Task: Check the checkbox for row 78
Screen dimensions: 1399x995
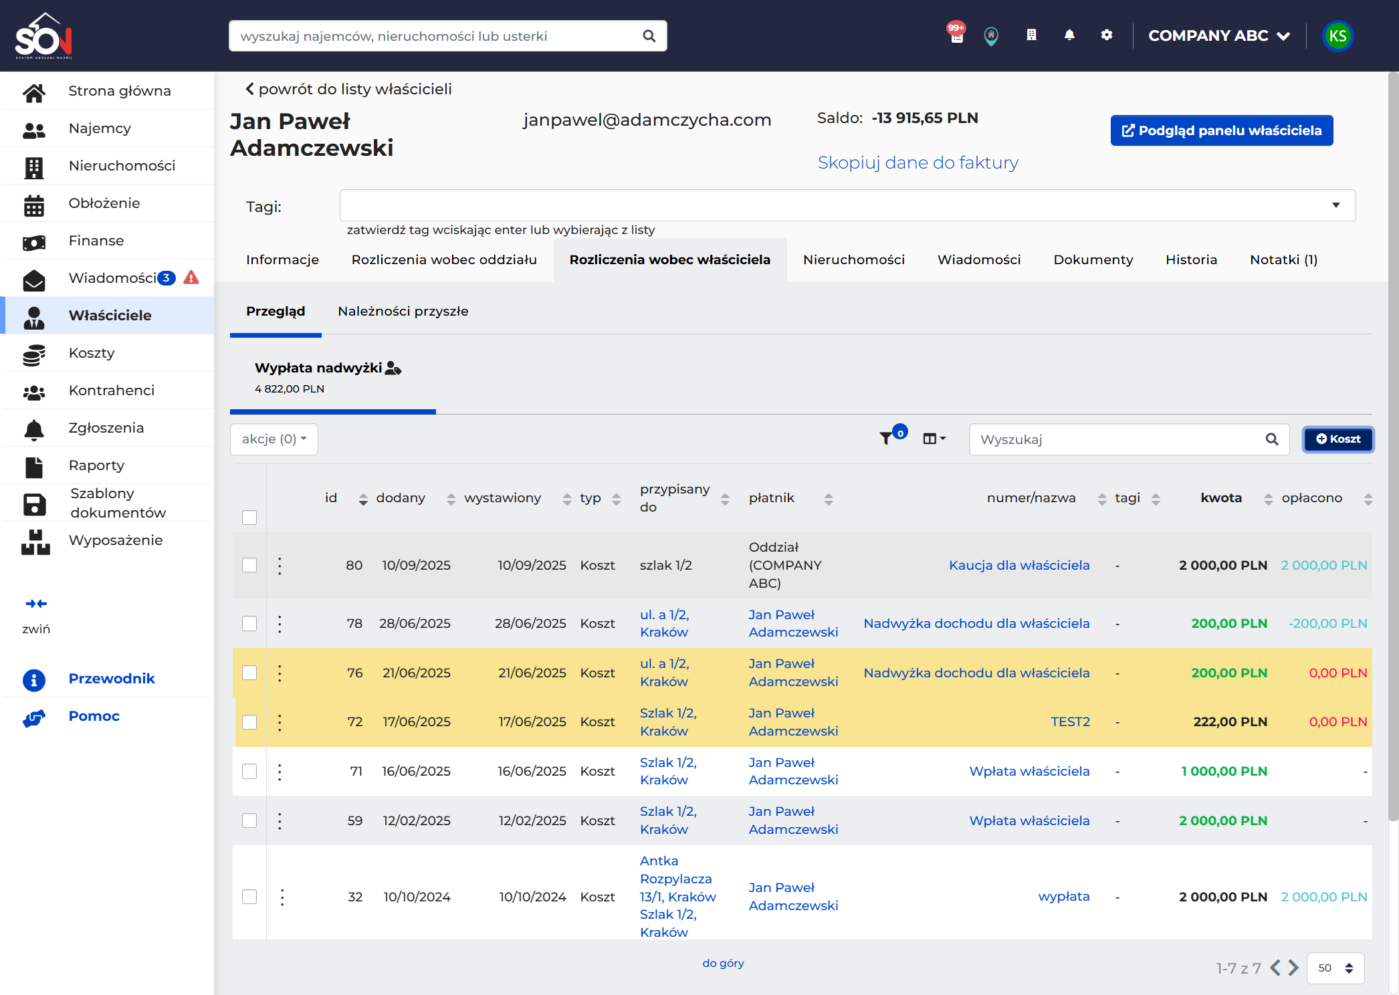Action: pos(249,623)
